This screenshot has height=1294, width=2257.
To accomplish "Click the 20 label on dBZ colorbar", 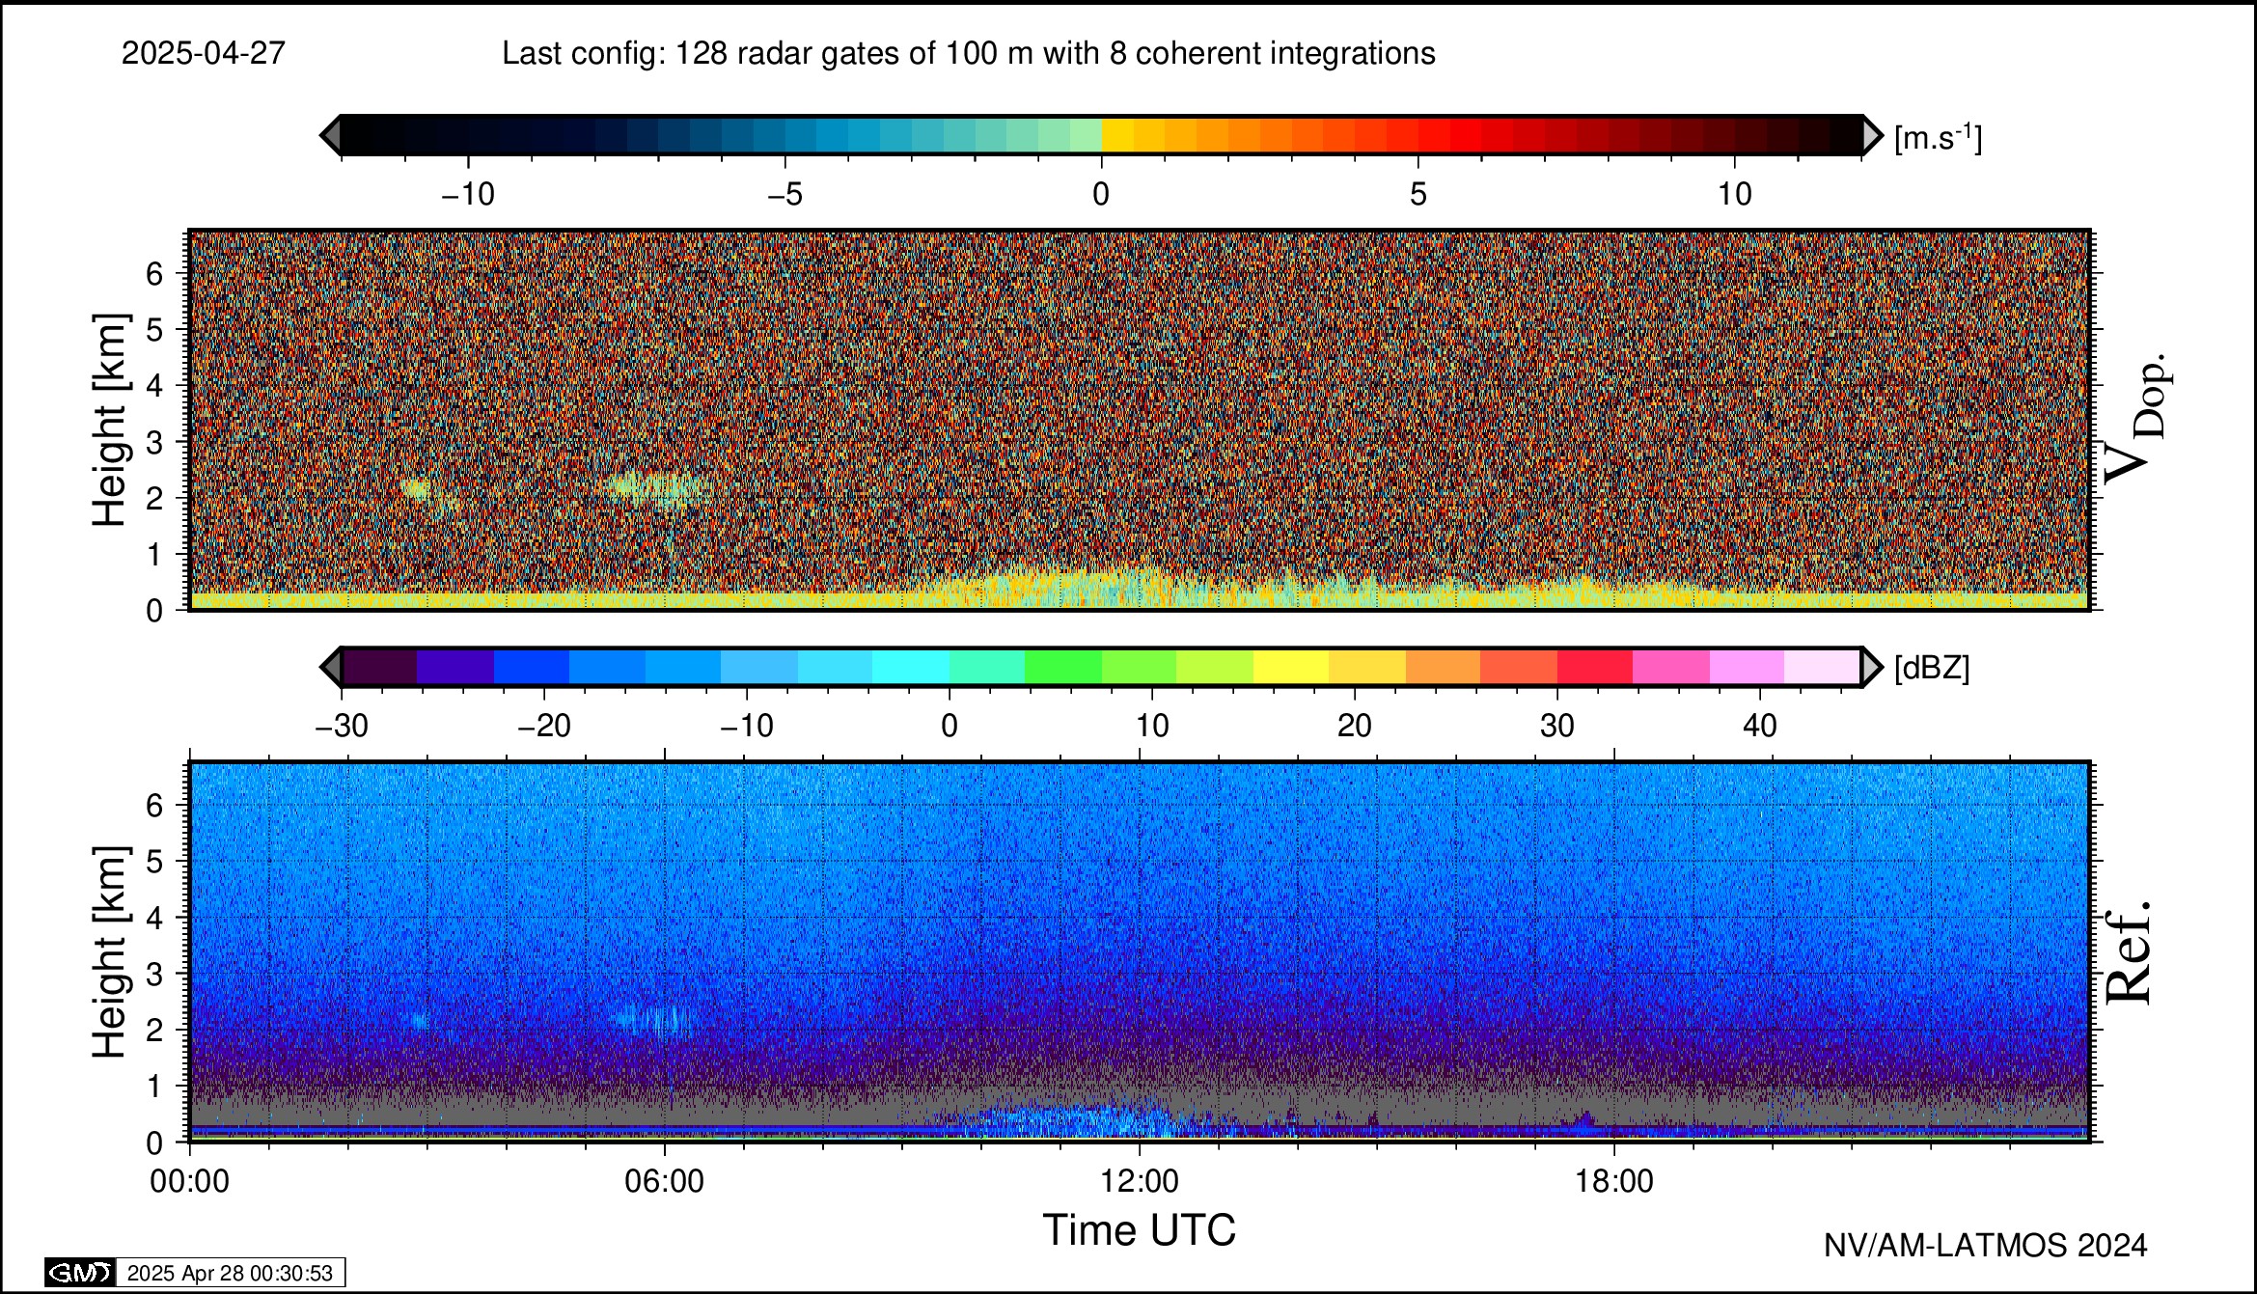I will (1355, 726).
